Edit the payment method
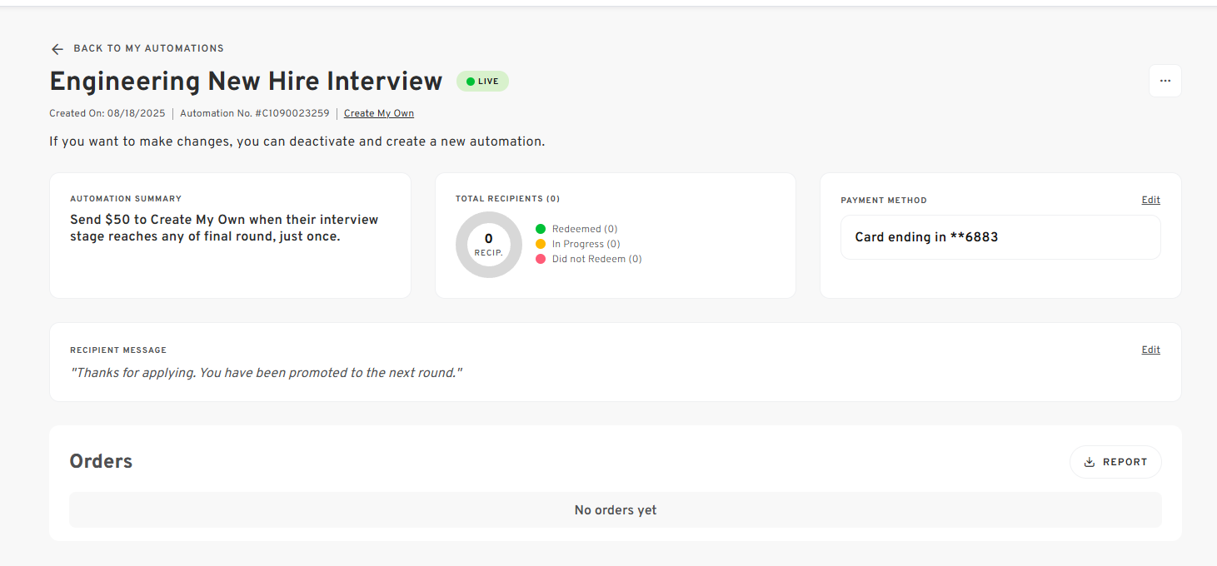The width and height of the screenshot is (1217, 566). (1150, 200)
